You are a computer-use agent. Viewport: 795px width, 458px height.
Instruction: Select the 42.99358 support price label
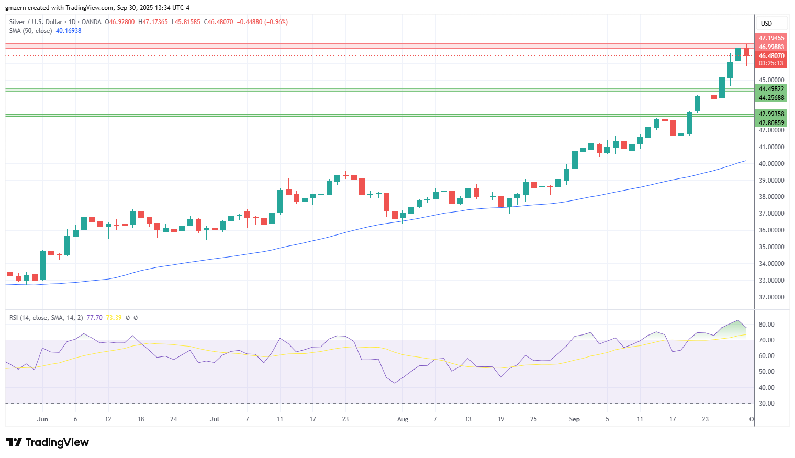[x=771, y=114]
